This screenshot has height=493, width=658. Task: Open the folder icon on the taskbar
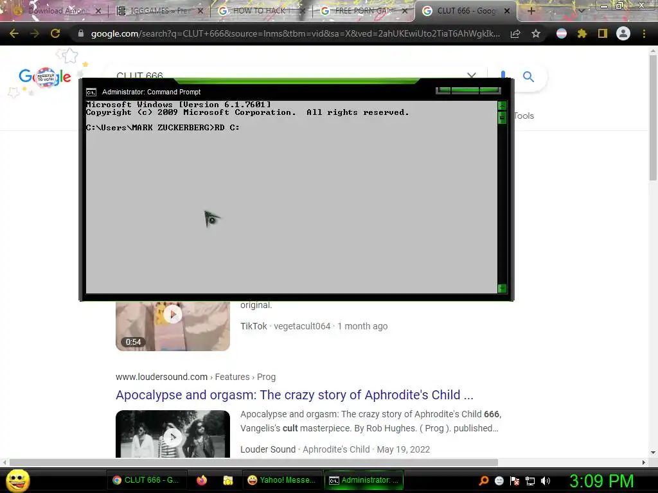pos(227,480)
